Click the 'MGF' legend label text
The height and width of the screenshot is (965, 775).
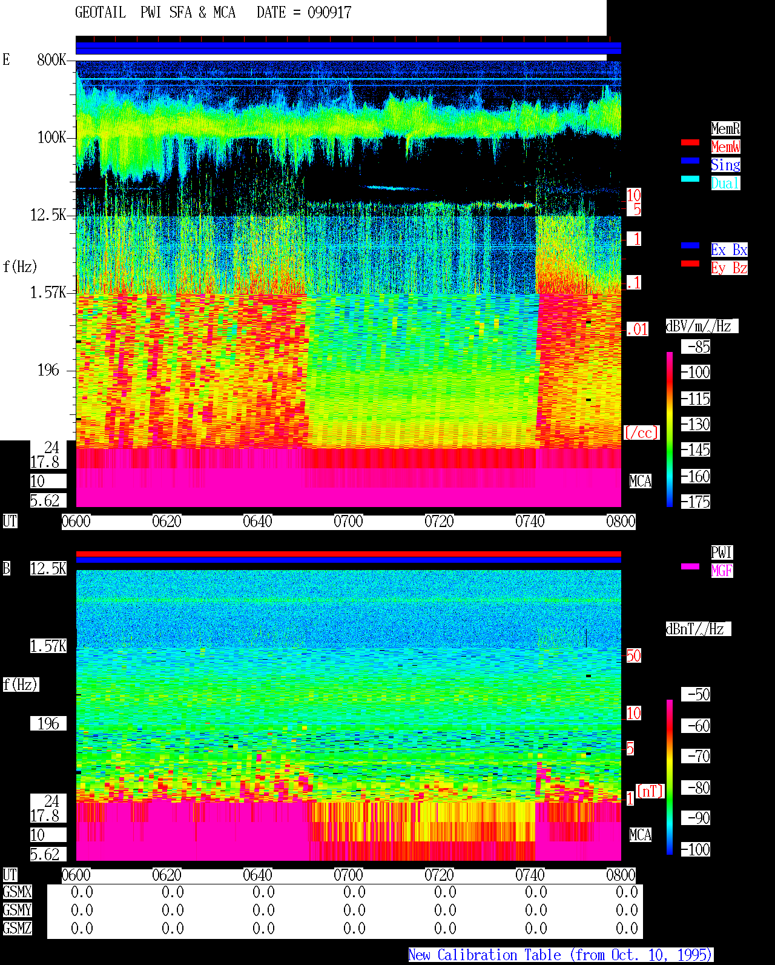(722, 571)
